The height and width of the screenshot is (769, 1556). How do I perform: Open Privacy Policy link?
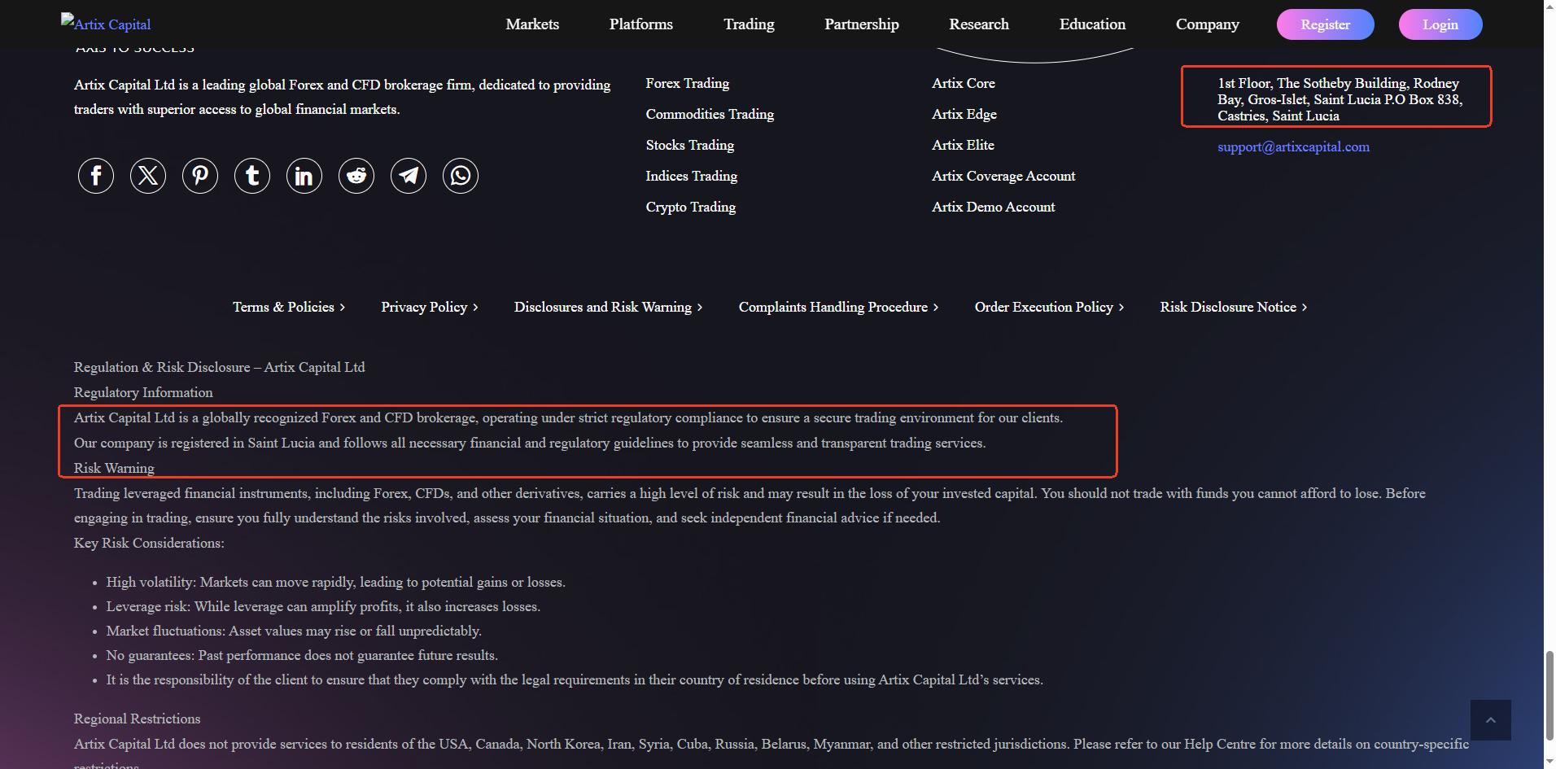430,307
